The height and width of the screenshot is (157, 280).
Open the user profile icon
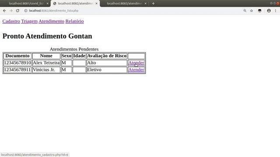pos(269,10)
